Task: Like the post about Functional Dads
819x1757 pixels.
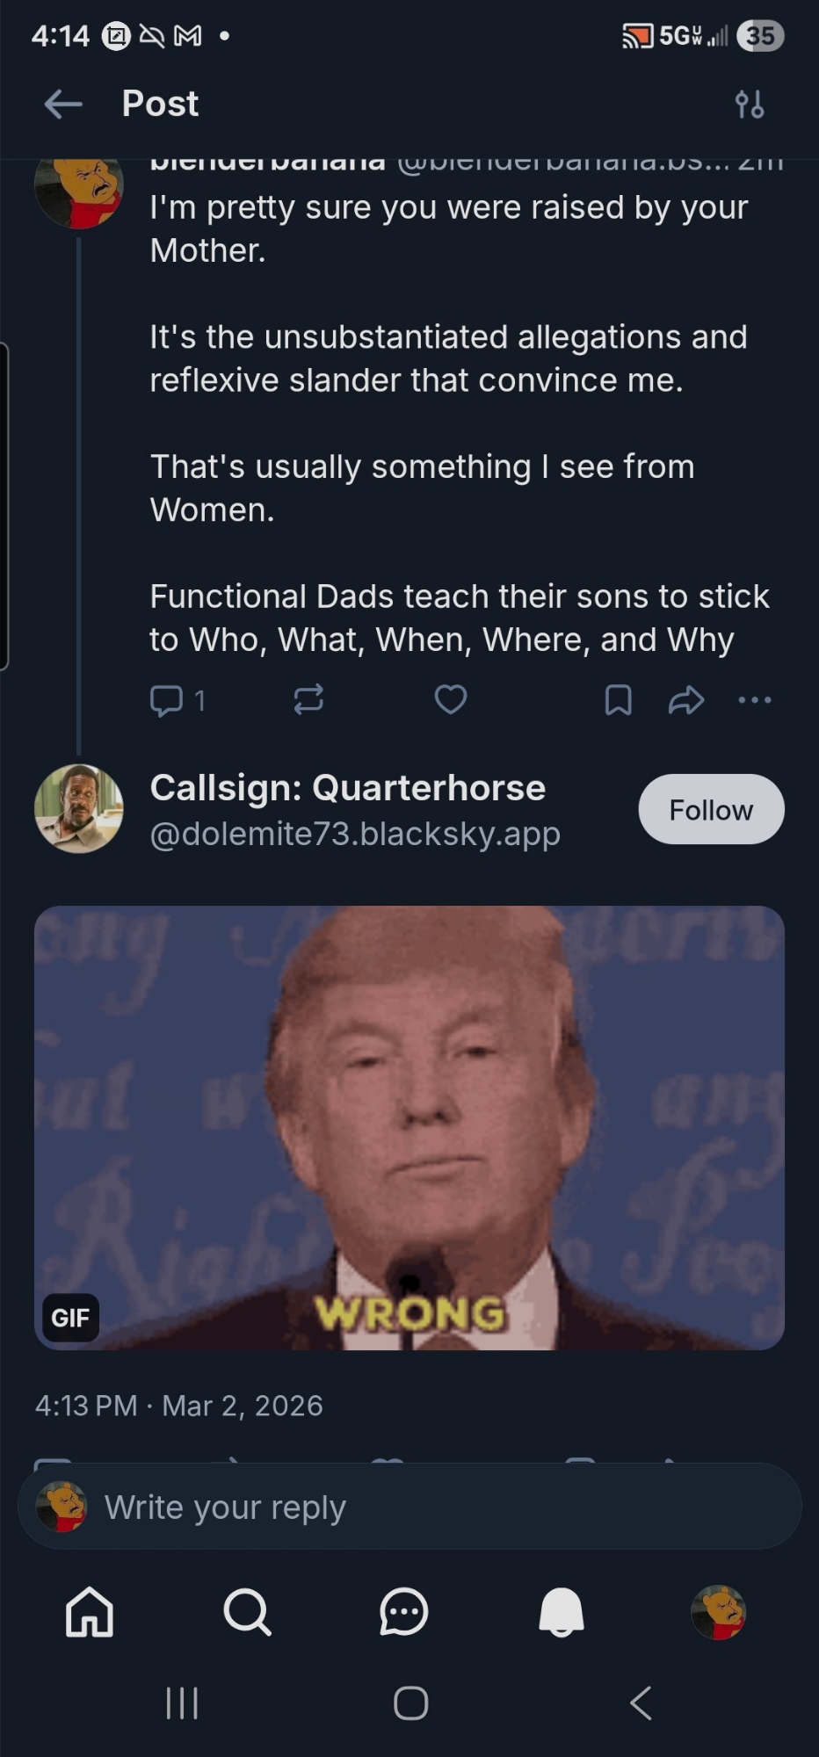Action: coord(451,700)
